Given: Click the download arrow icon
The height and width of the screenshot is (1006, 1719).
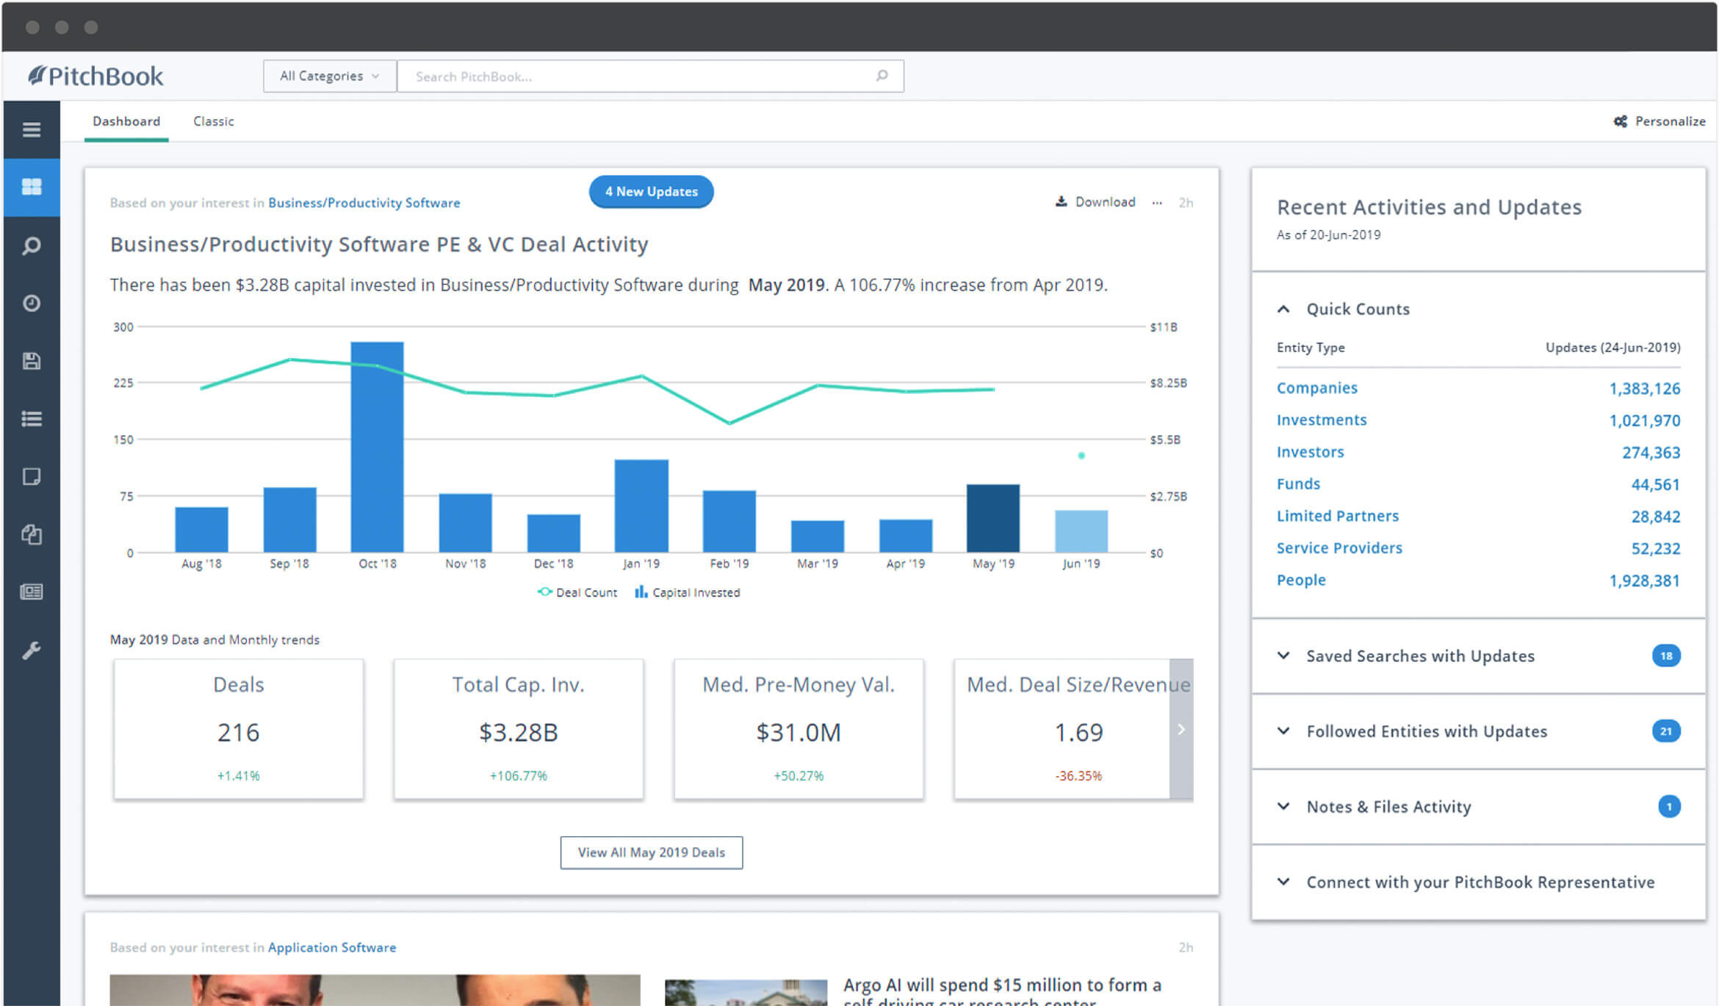Looking at the screenshot, I should pyautogui.click(x=1061, y=201).
